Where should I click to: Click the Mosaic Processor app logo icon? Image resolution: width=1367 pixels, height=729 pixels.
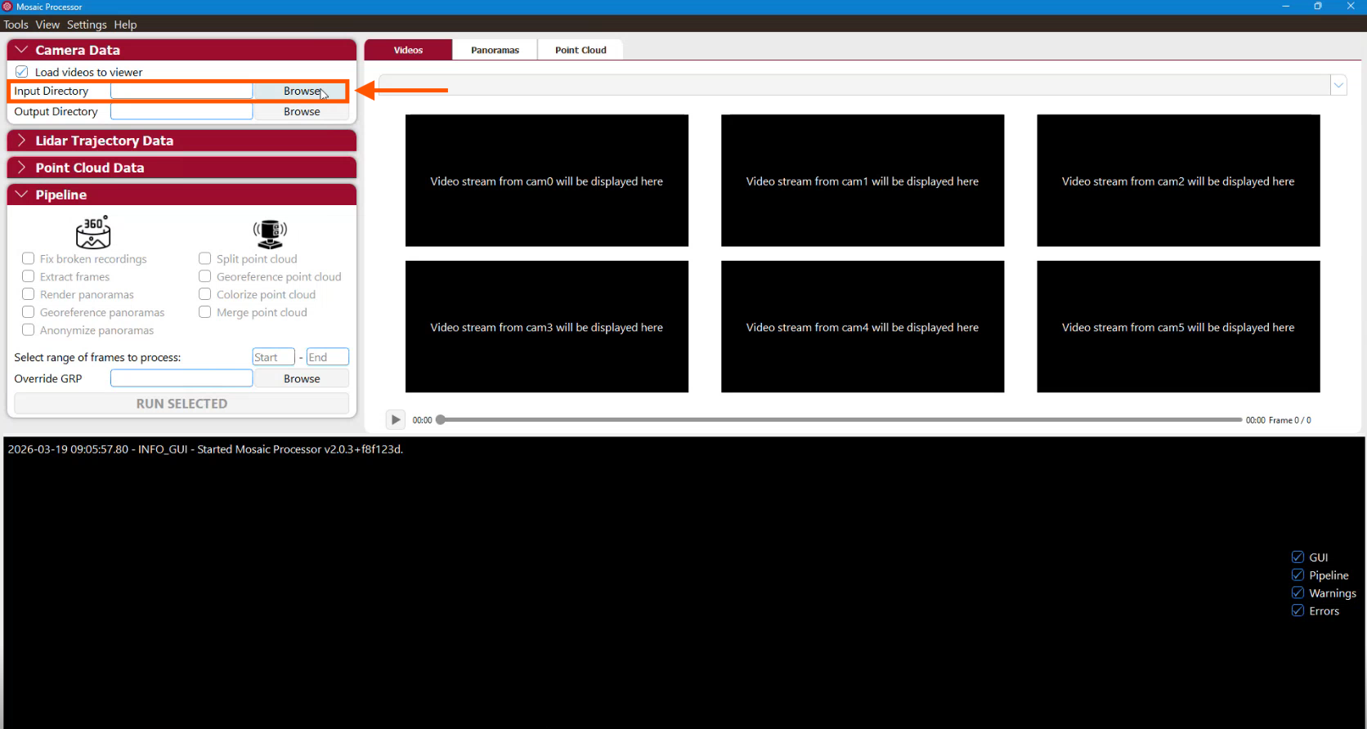[7, 7]
